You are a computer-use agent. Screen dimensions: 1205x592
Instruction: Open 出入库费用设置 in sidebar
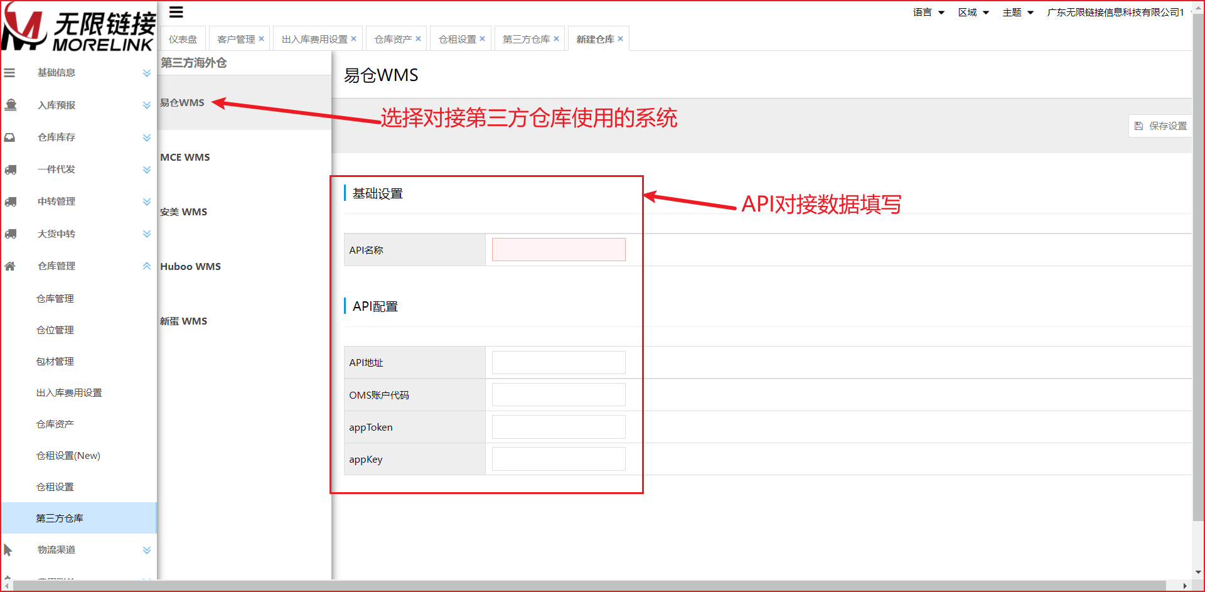click(x=69, y=393)
